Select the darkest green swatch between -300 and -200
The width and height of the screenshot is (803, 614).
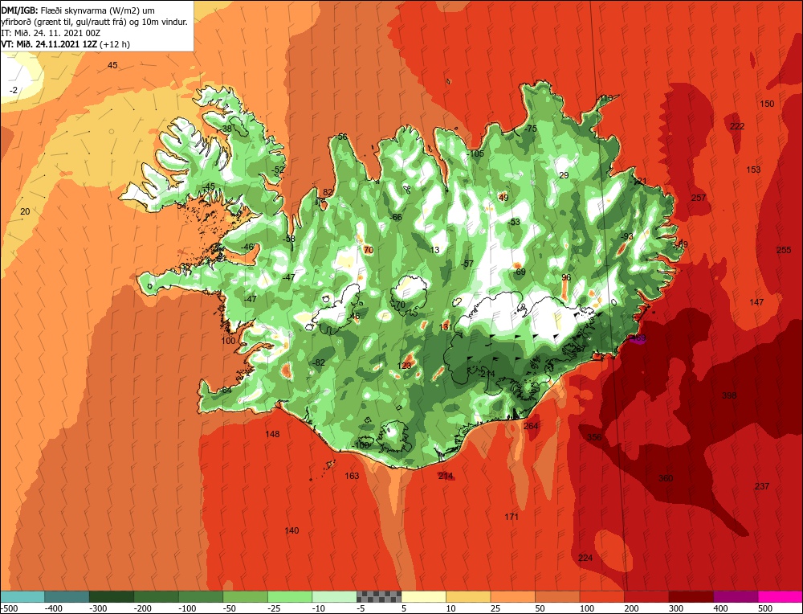point(112,596)
